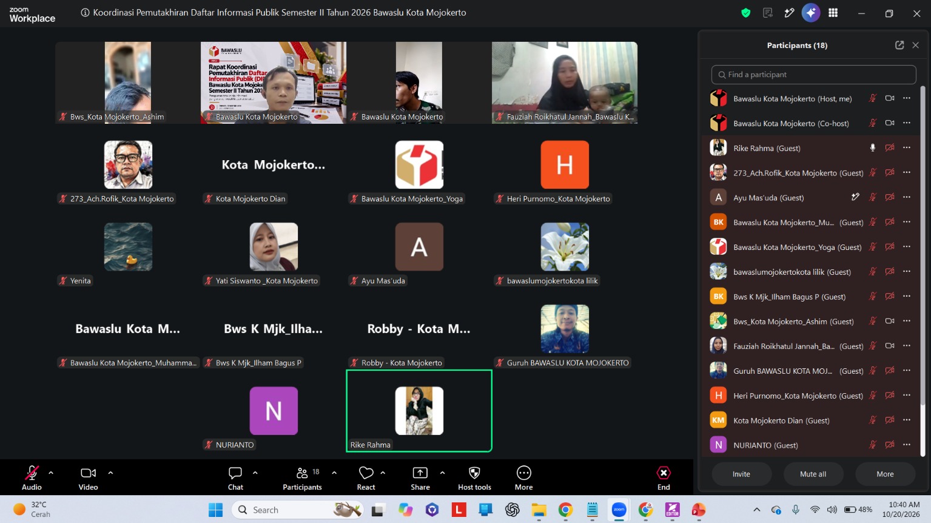This screenshot has width=931, height=523.
Task: Pop out the Participants panel
Action: [x=899, y=45]
